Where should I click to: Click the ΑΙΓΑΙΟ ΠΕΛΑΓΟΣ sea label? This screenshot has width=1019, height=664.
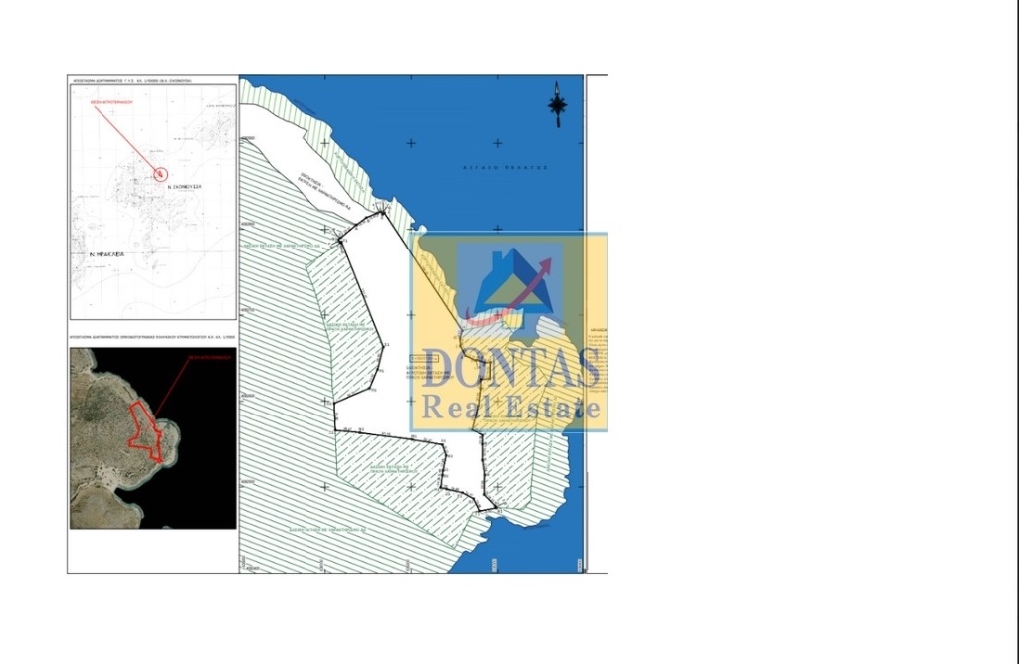pos(505,167)
